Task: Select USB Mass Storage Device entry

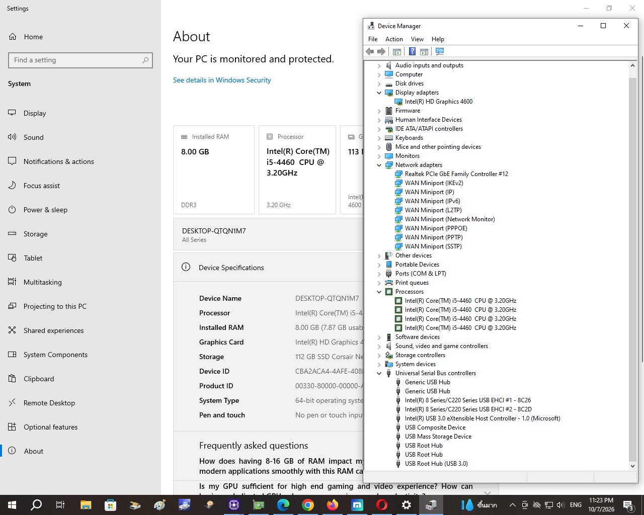Action: (438, 437)
